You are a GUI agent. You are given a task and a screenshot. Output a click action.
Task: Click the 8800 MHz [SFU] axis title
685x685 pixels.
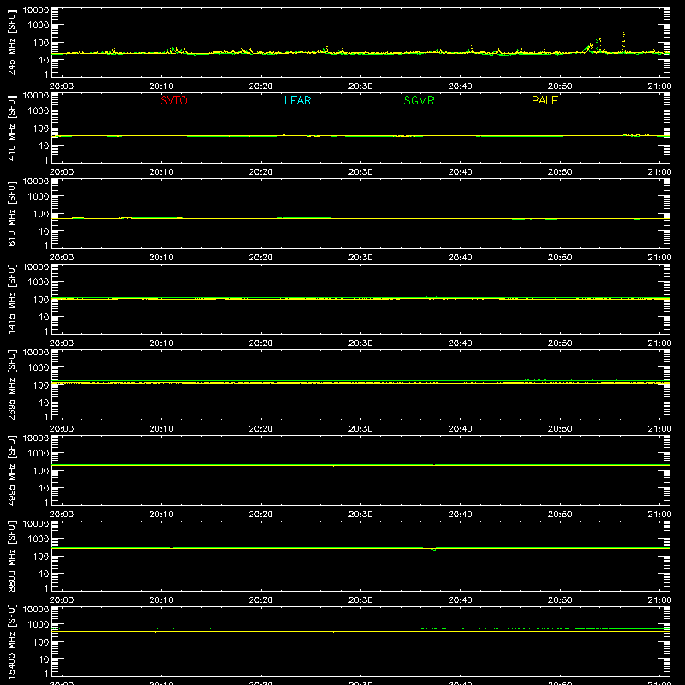pyautogui.click(x=12, y=556)
